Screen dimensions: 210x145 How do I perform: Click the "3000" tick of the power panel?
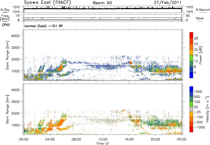pyautogui.click(x=15, y=48)
